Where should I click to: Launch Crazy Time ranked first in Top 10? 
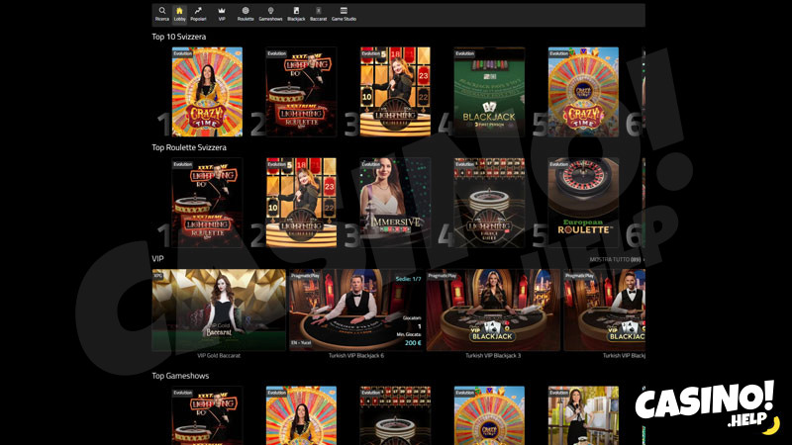click(207, 91)
